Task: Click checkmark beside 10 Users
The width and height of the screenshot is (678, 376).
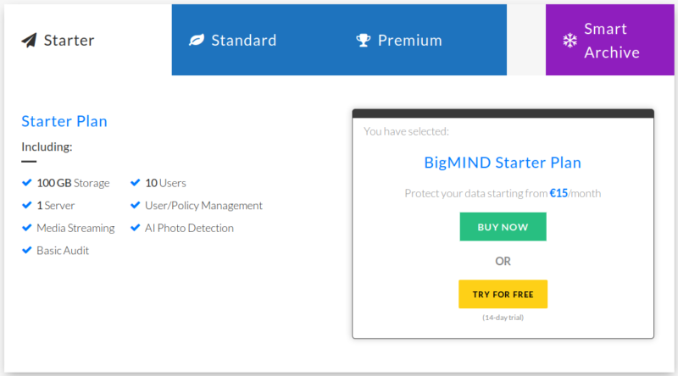Action: (x=136, y=183)
